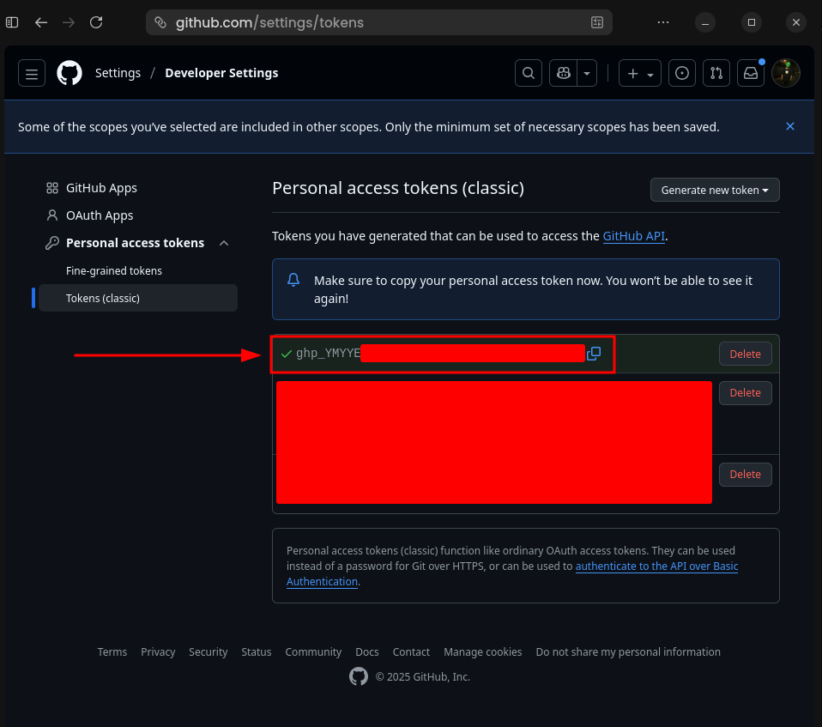The image size is (822, 727).
Task: Click the GitHub footer logo
Action: 358,676
